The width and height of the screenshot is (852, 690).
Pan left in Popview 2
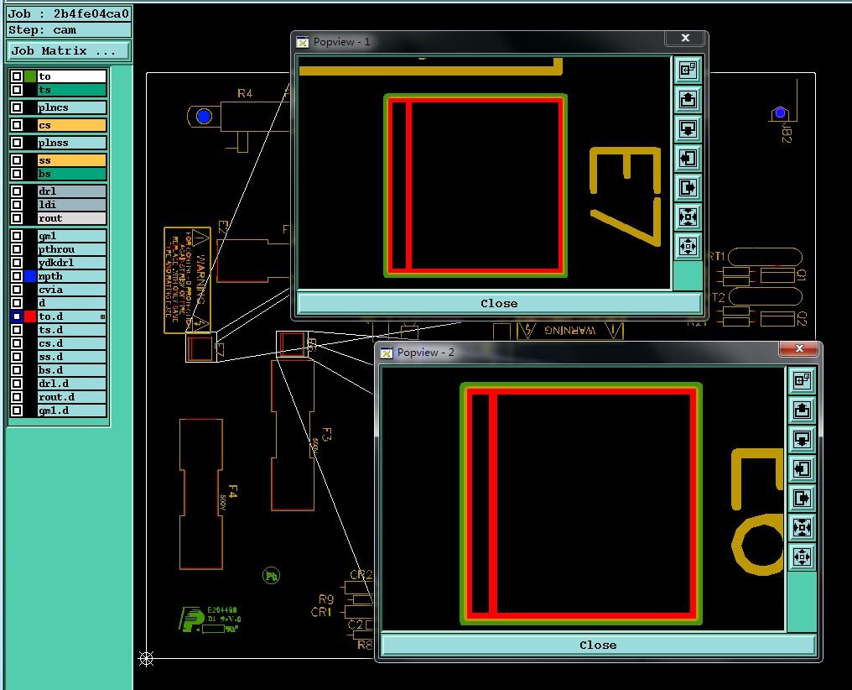click(802, 468)
